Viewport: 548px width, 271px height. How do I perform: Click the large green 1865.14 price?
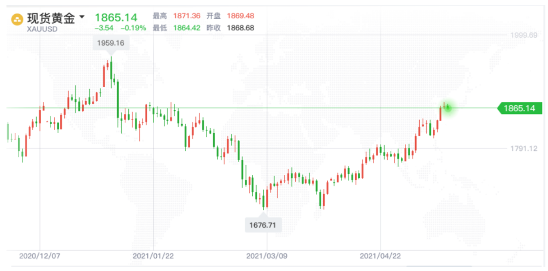[x=116, y=18]
